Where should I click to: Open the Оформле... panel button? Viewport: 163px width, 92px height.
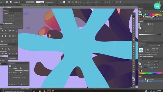click(x=4, y=64)
